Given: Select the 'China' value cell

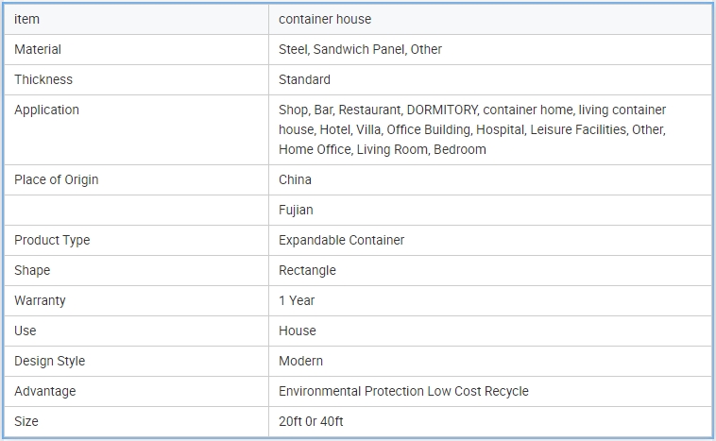Looking at the screenshot, I should coord(295,179).
